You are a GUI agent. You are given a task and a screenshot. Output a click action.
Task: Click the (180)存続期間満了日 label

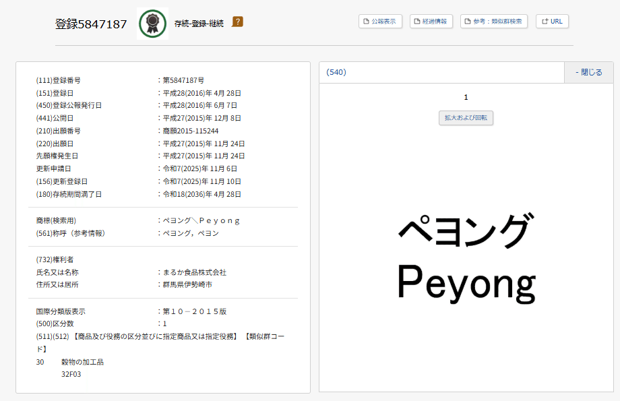tap(69, 195)
